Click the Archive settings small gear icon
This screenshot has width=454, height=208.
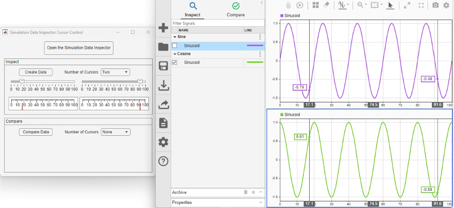pos(253,192)
